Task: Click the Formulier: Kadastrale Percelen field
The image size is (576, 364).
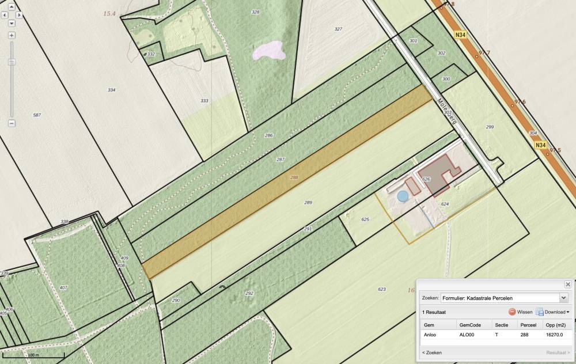Action: 499,298
